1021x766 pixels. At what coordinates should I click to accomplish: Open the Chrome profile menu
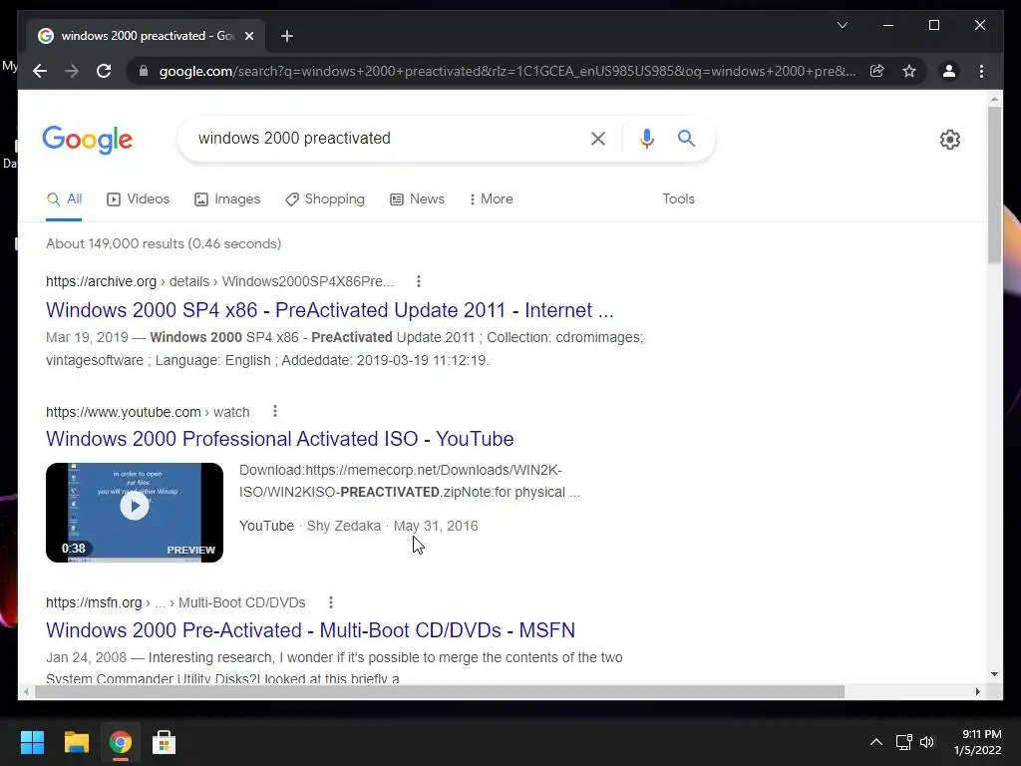click(949, 71)
